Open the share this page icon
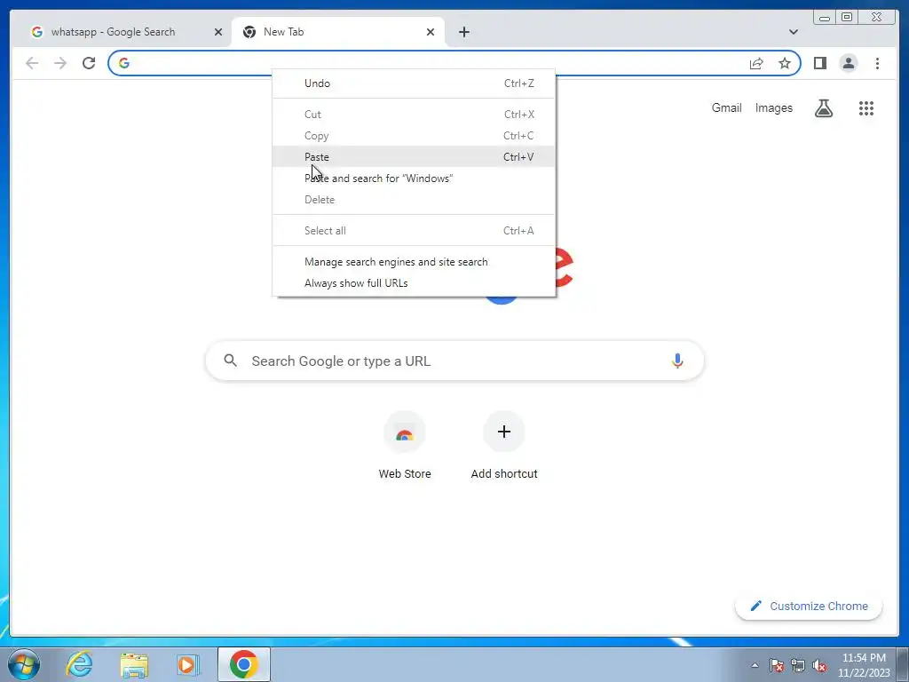Screen dimensions: 909x682 (756, 63)
